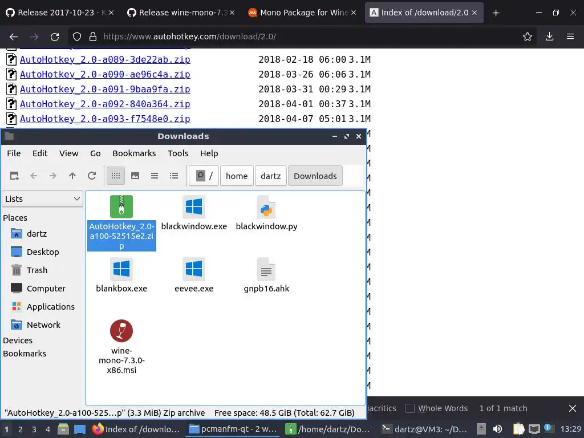Switch to Release wine-mono-7.3 browser tab

pyautogui.click(x=181, y=13)
